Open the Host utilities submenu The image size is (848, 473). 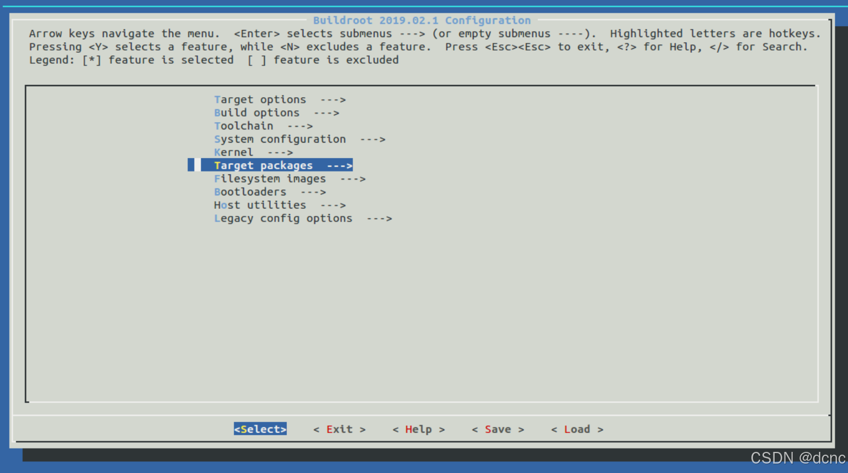(x=280, y=205)
